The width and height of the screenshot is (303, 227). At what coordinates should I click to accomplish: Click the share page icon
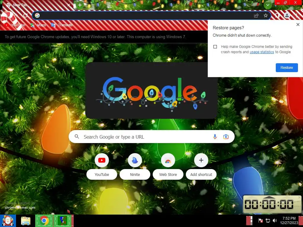pyautogui.click(x=256, y=15)
